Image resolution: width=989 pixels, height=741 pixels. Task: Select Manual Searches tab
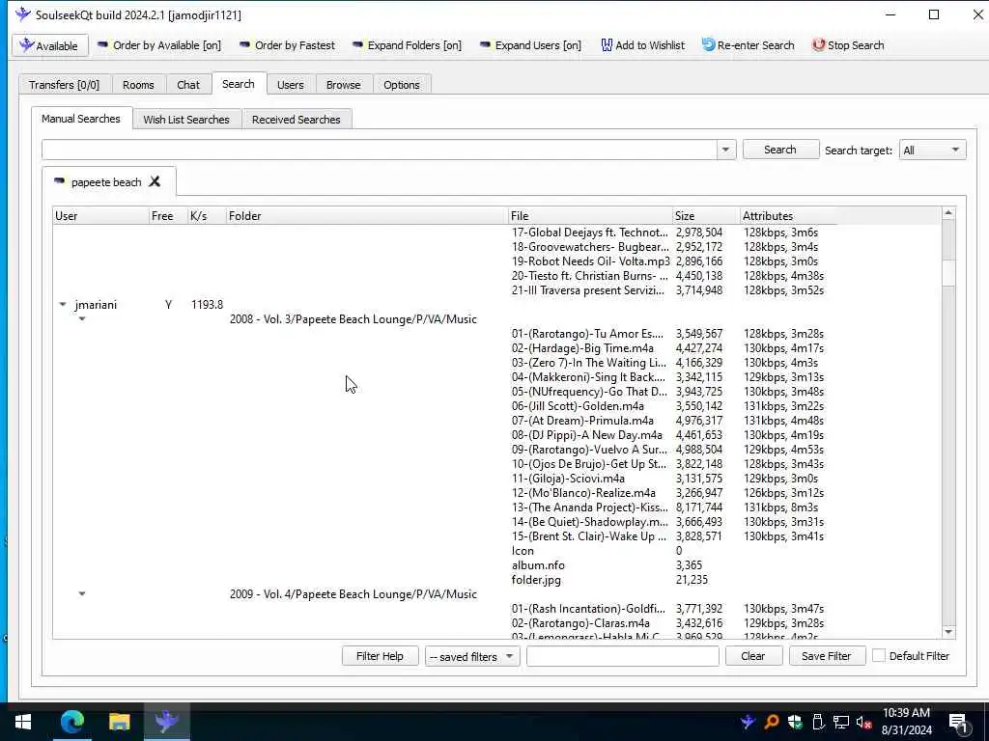coord(81,119)
